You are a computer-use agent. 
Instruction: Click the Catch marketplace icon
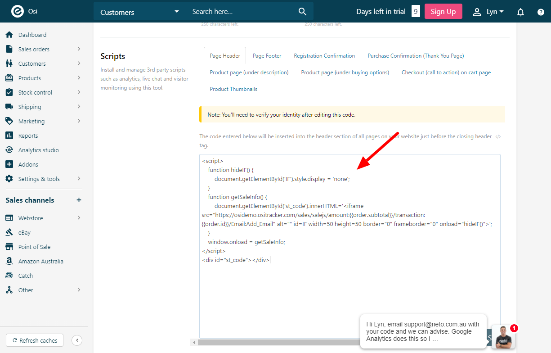click(9, 276)
